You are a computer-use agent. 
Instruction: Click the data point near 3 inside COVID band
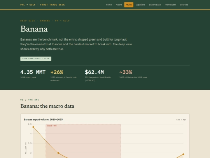[x=58, y=153]
